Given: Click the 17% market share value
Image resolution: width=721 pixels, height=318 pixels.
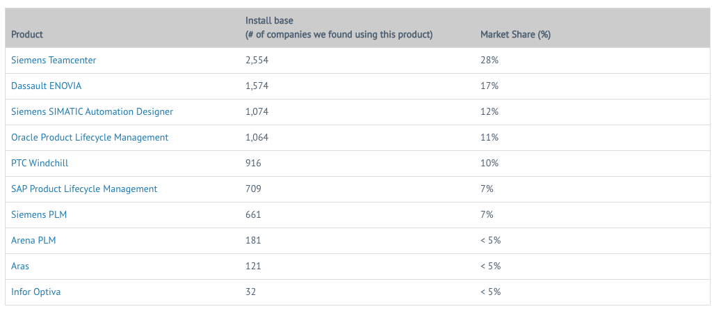Looking at the screenshot, I should tap(489, 86).
